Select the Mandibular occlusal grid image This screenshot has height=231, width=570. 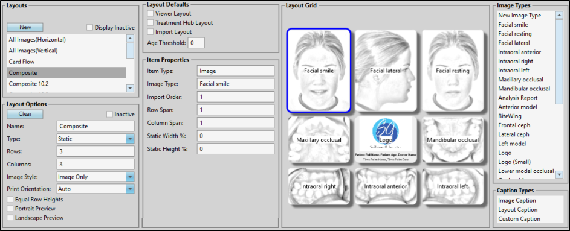click(x=453, y=139)
